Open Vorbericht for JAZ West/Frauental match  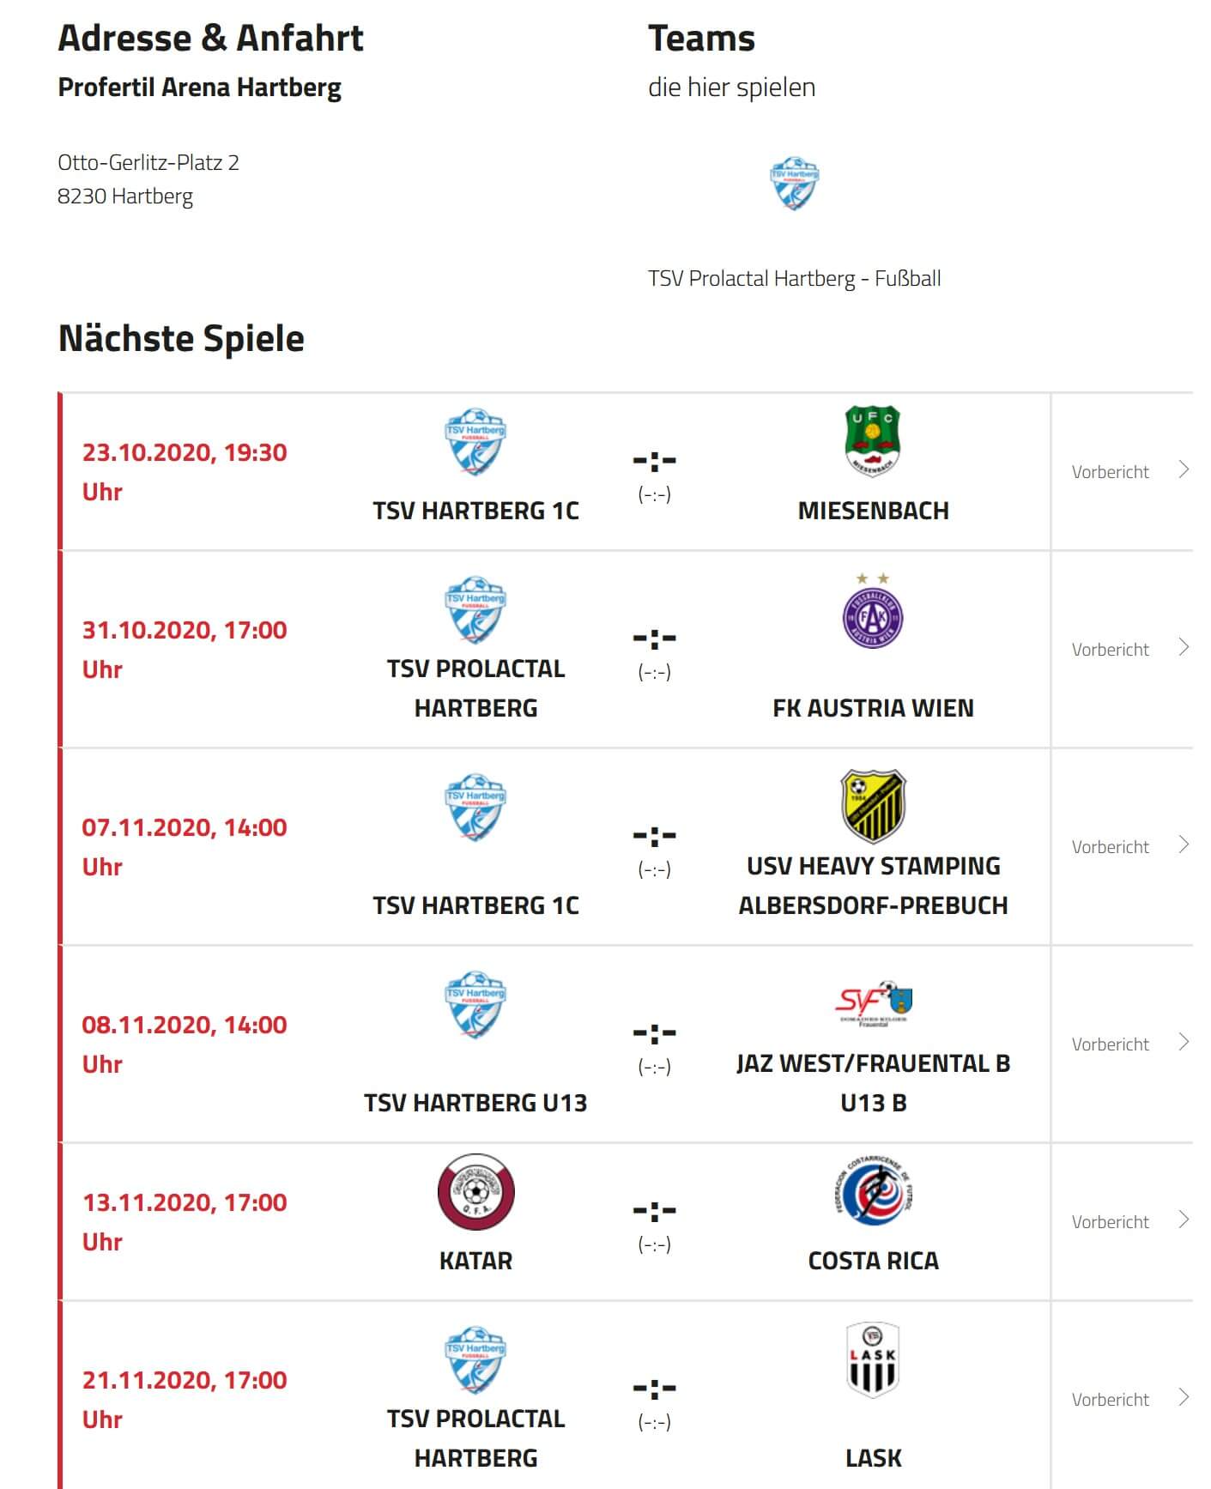[x=1110, y=1044]
